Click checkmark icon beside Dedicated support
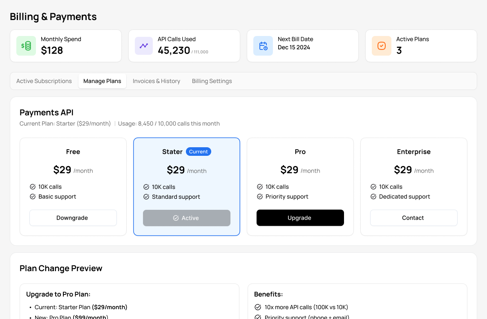The width and height of the screenshot is (487, 319). click(x=374, y=196)
